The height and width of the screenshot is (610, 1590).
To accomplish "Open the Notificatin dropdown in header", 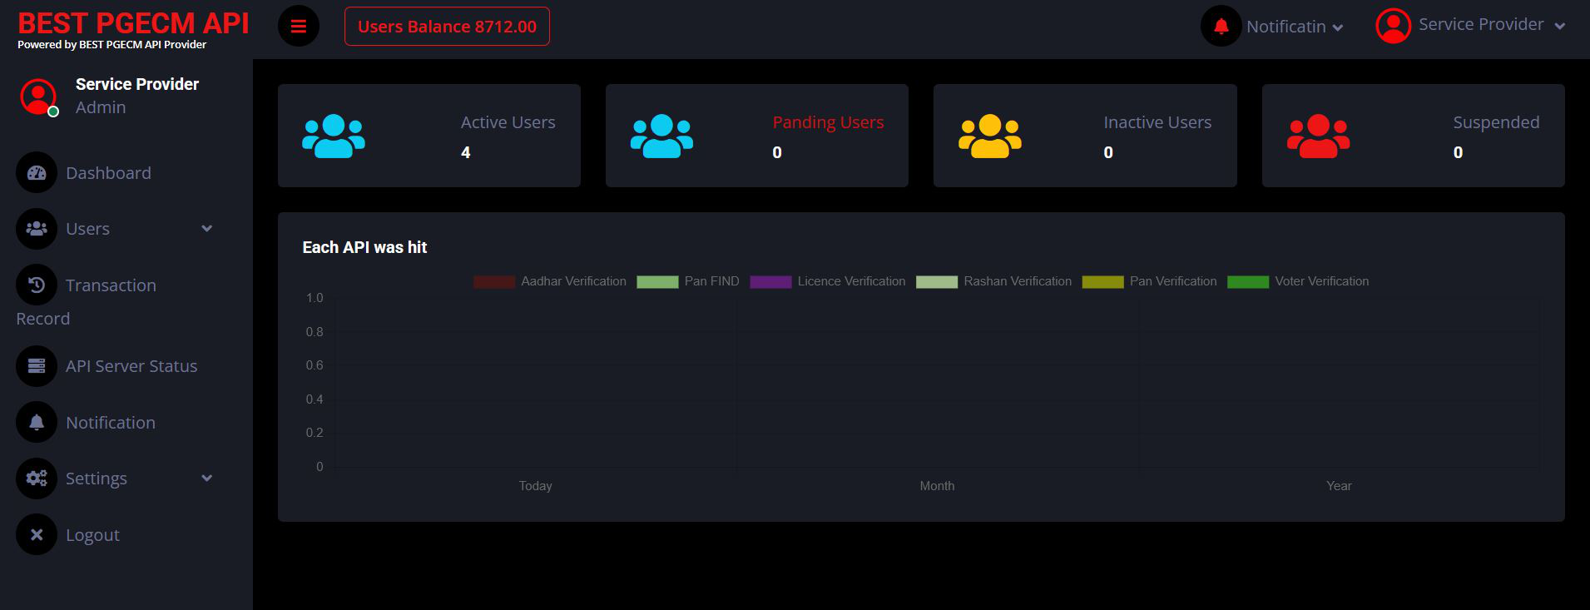I will [x=1294, y=27].
